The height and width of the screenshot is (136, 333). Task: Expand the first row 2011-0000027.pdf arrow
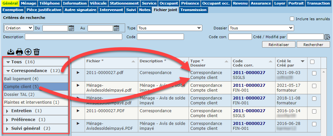coord(78,73)
